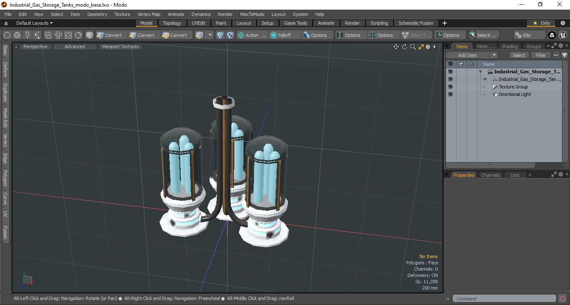Click the checkered shield icon in toolbar
The width and height of the screenshot is (570, 305).
pyautogui.click(x=230, y=35)
